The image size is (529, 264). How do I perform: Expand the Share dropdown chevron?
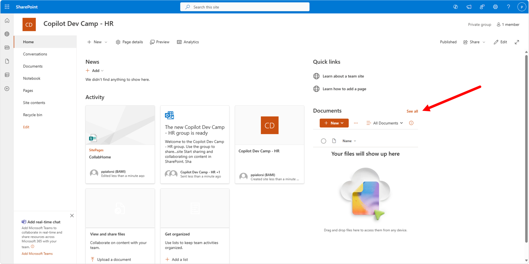coord(484,42)
